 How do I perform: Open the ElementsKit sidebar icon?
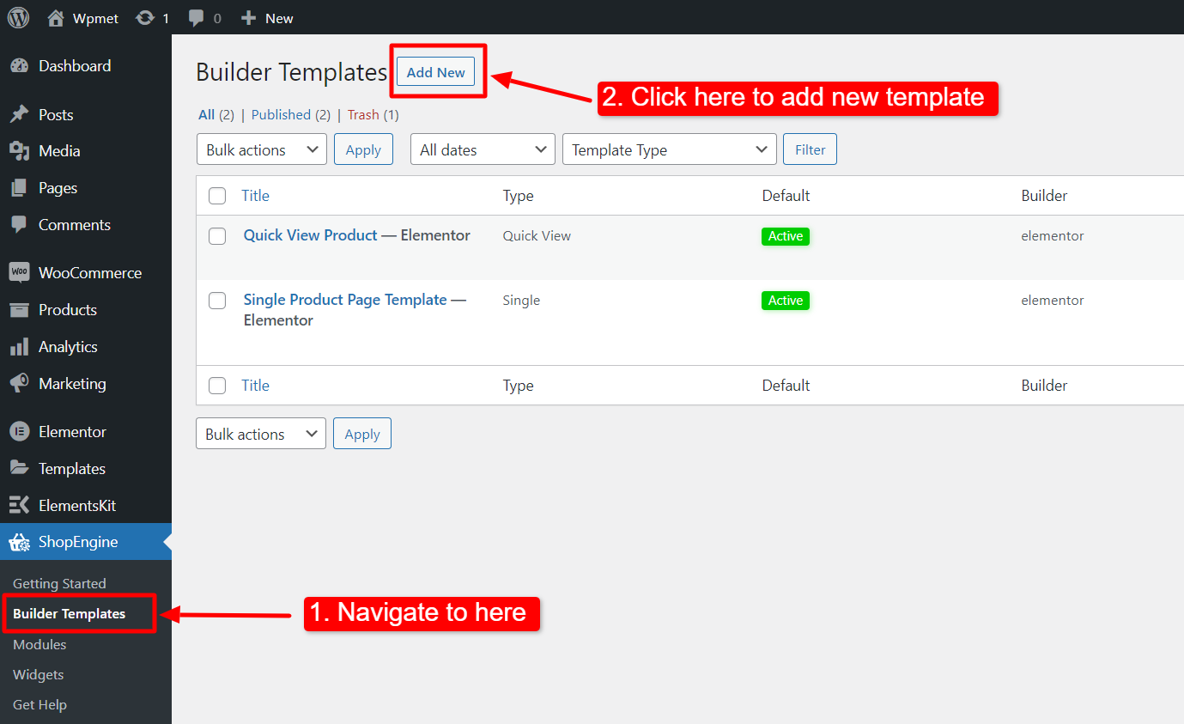click(x=19, y=505)
